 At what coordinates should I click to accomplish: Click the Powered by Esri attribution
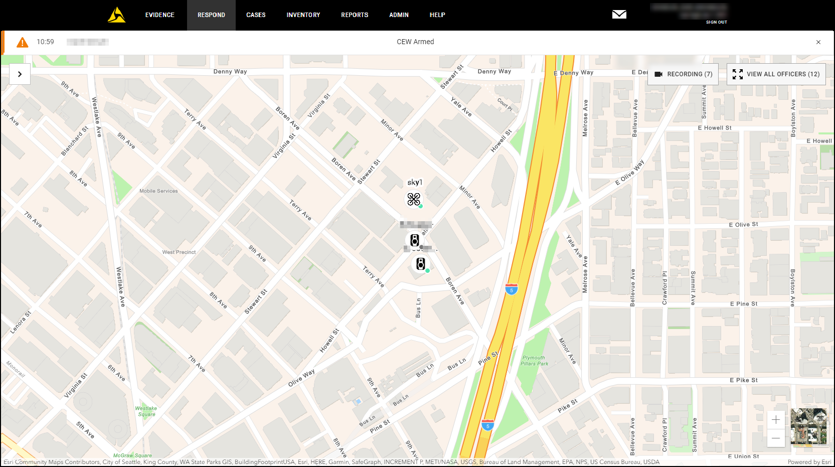809,462
